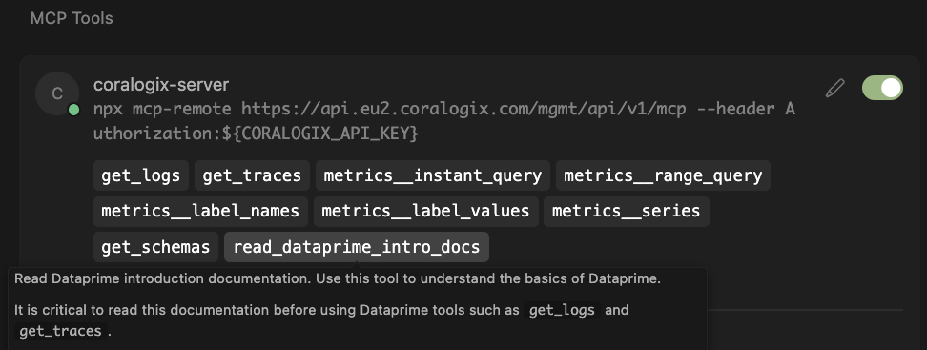Click the pencil edit icon for coralogix-server
The width and height of the screenshot is (927, 350).
[834, 88]
